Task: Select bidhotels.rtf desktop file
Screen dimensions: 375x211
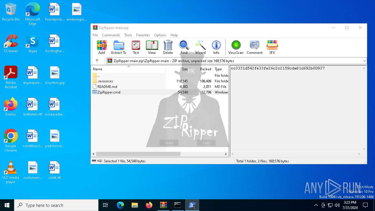Action: click(33, 107)
